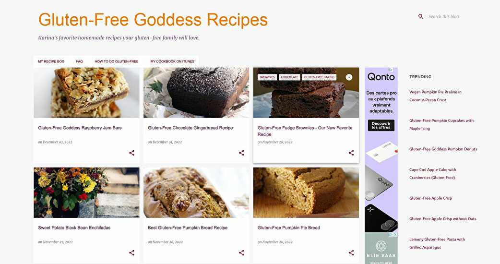Click the search magnifier icon
500x264 pixels.
coord(421,16)
